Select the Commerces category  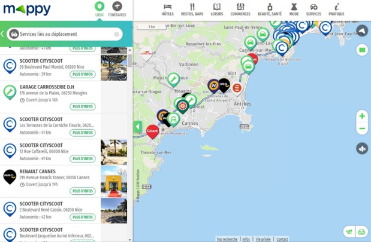[x=240, y=10]
